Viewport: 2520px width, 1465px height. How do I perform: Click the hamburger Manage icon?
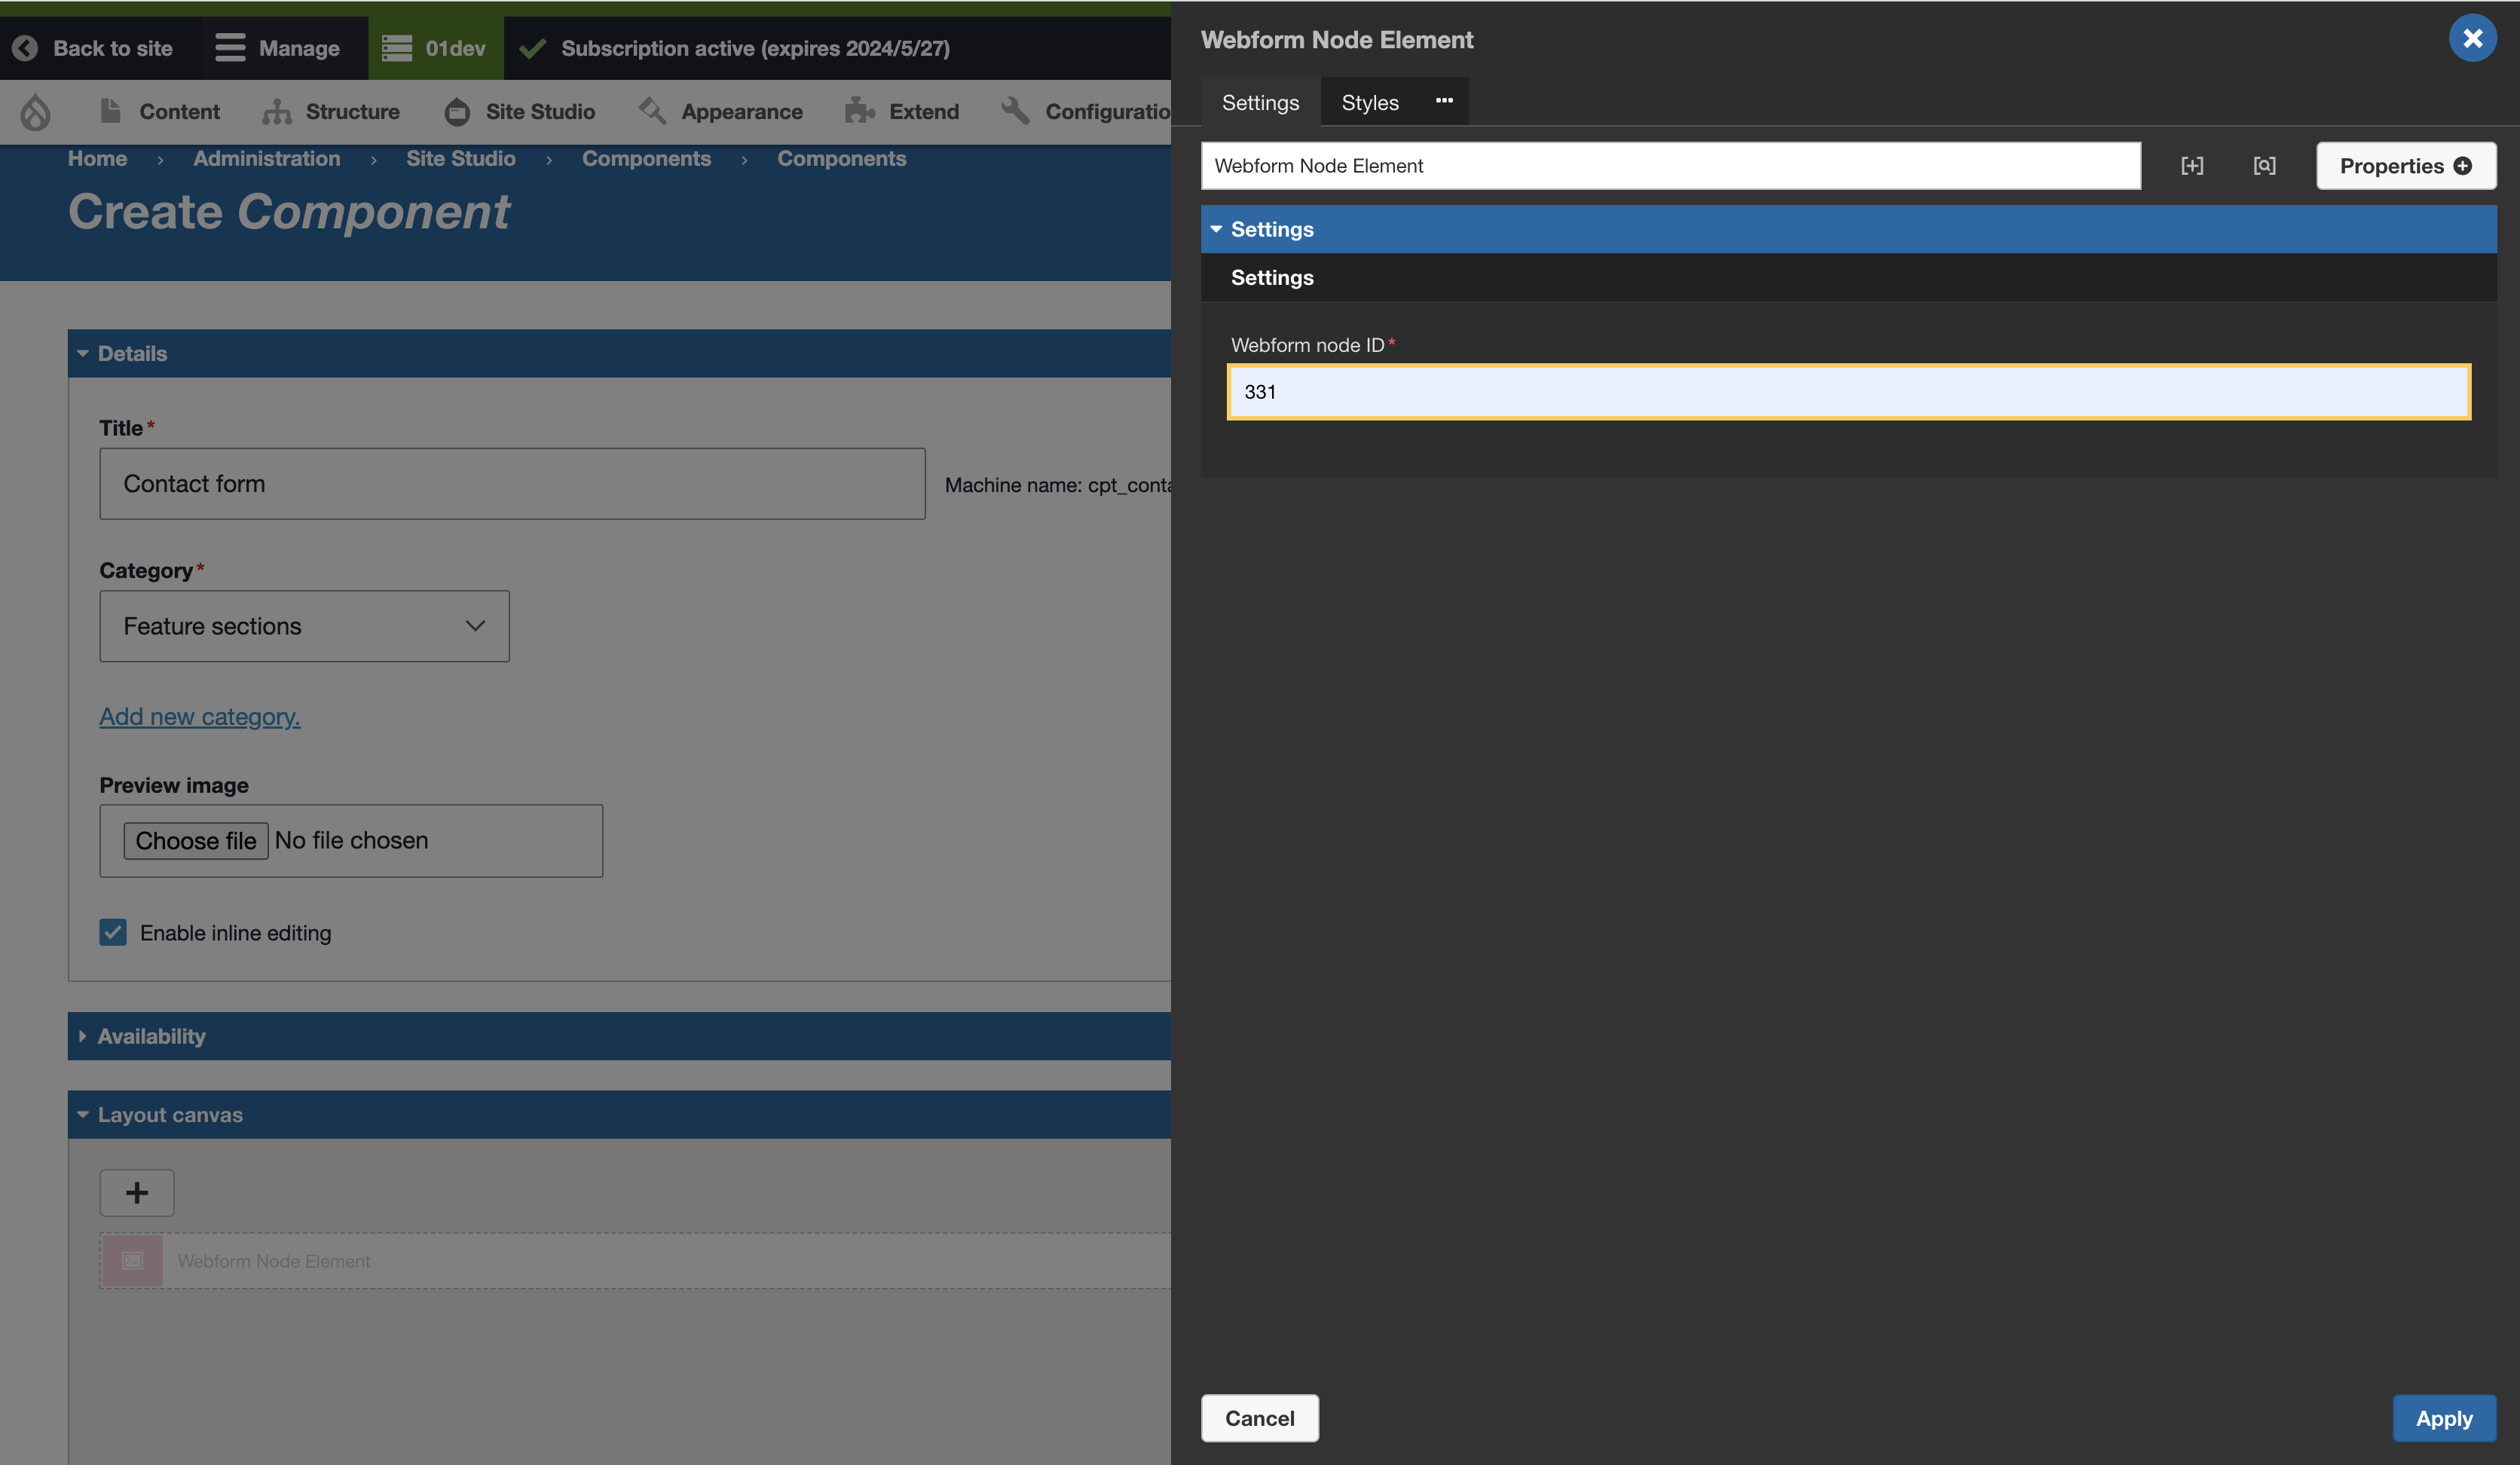[x=230, y=48]
